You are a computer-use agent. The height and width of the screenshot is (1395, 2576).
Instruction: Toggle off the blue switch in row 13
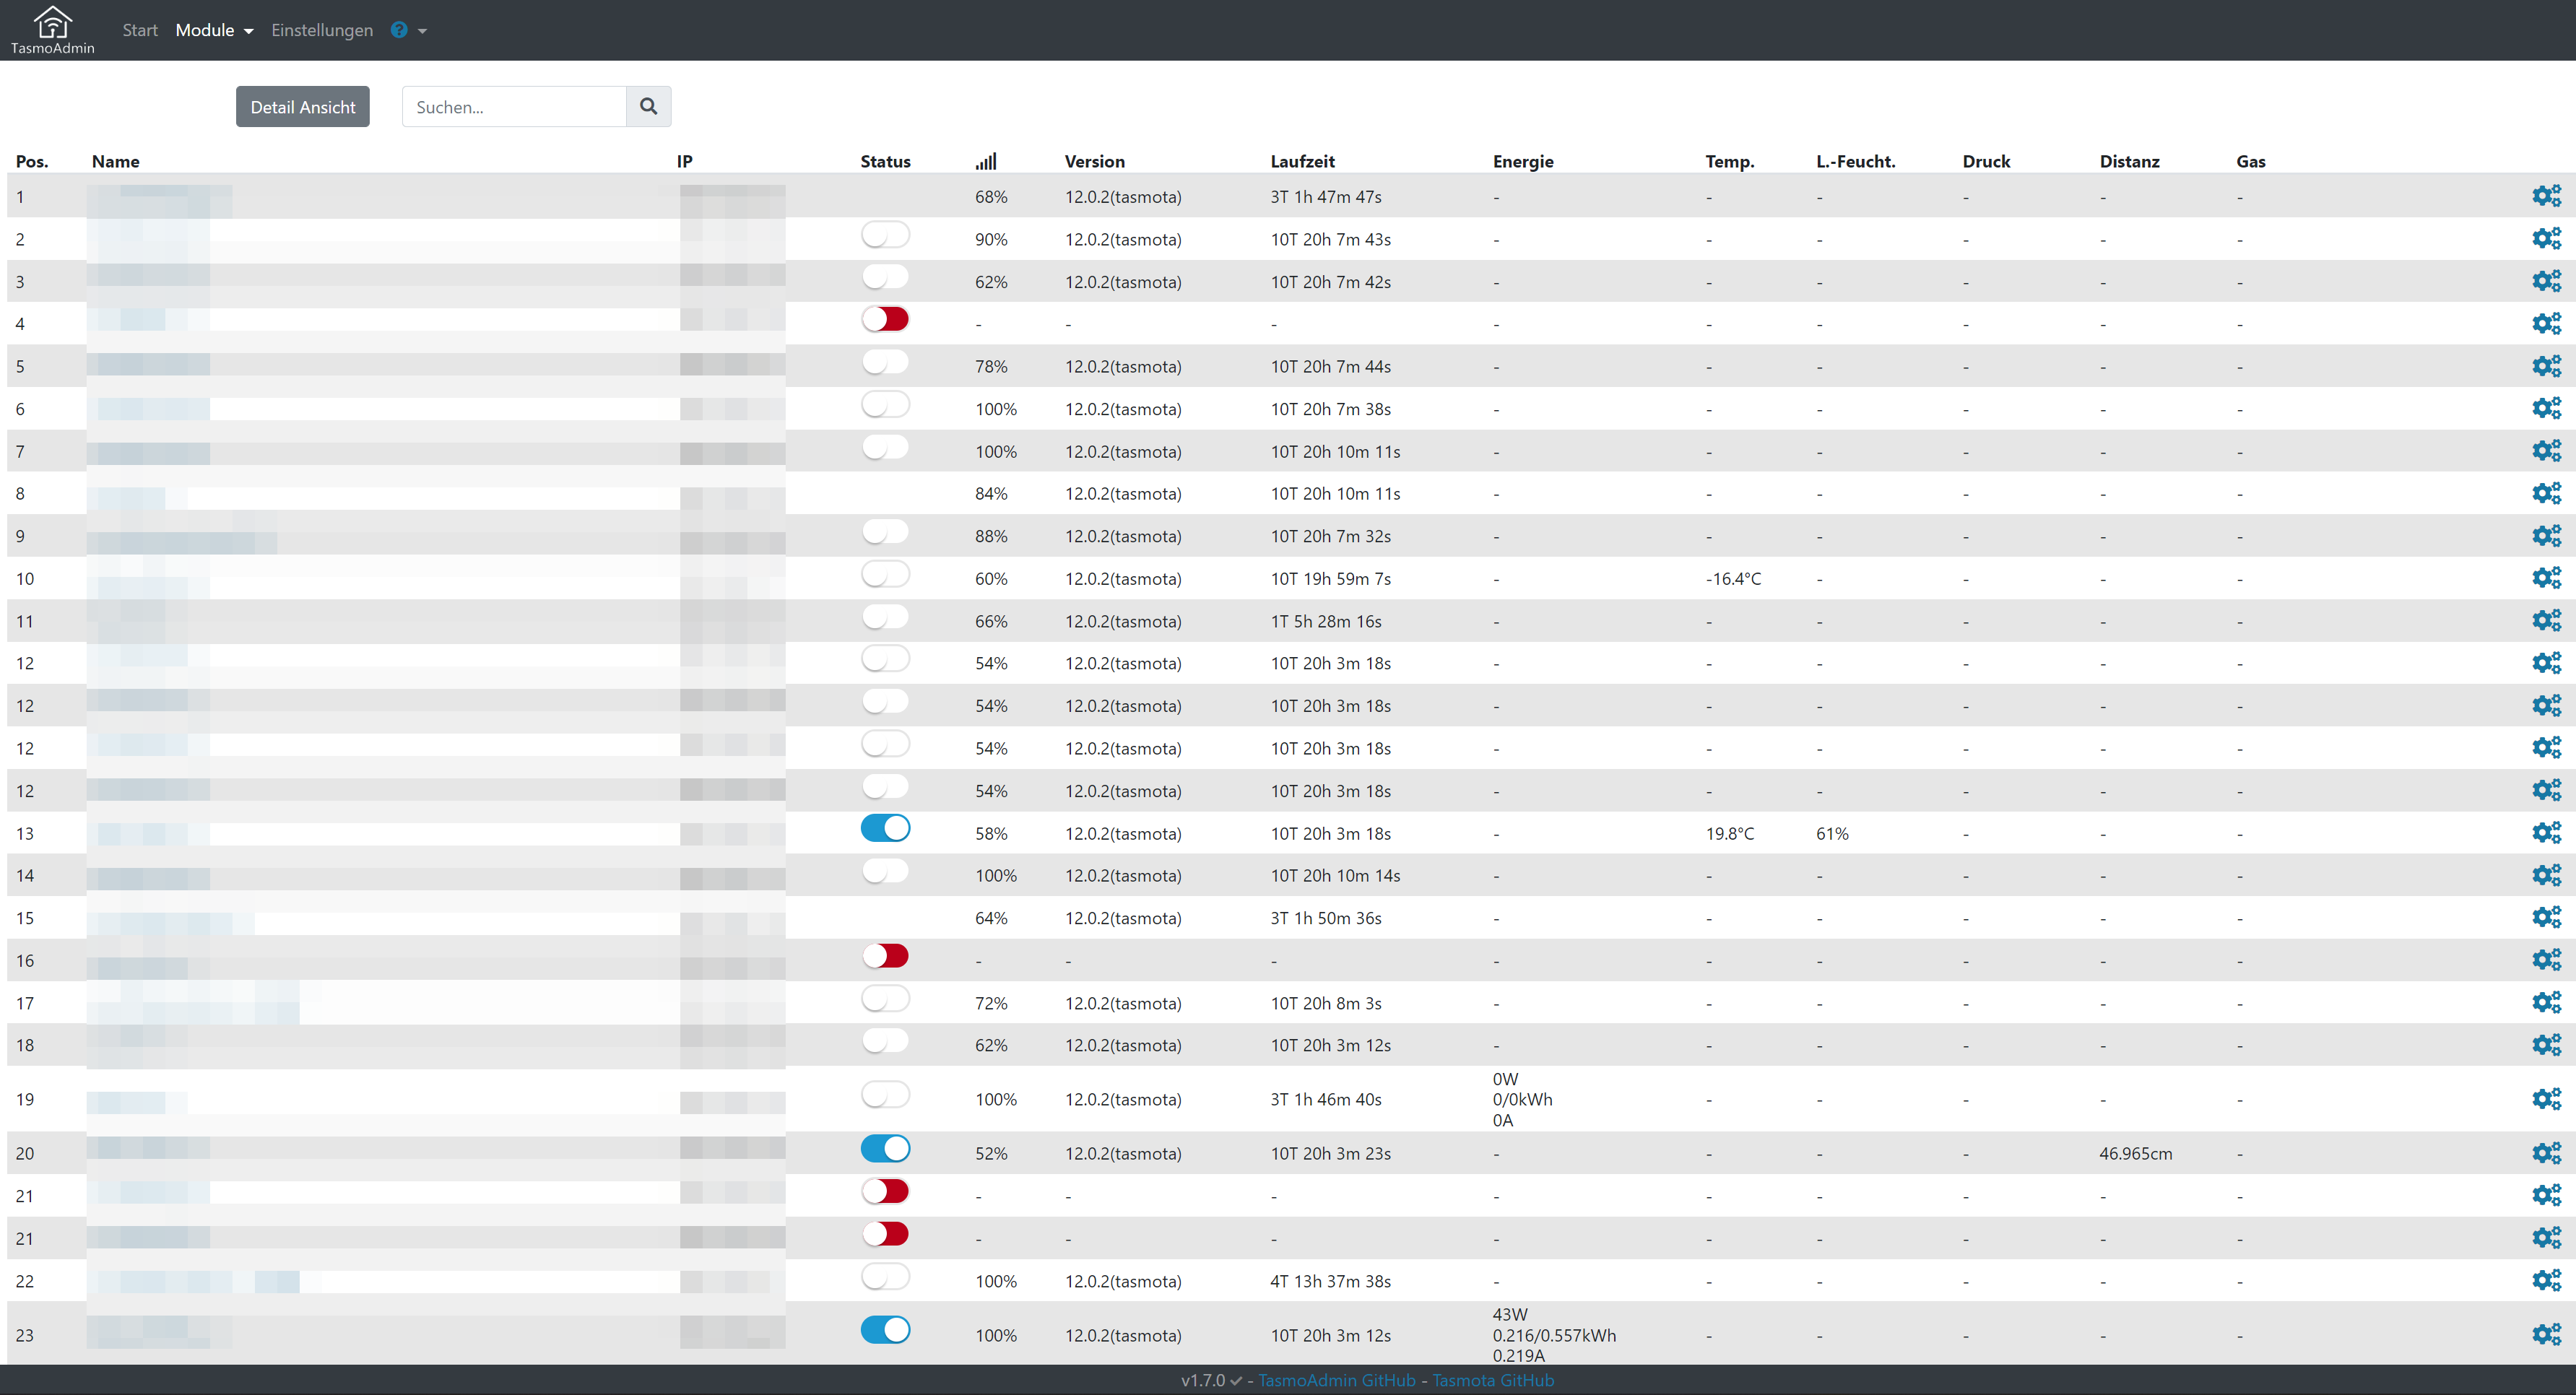point(885,829)
